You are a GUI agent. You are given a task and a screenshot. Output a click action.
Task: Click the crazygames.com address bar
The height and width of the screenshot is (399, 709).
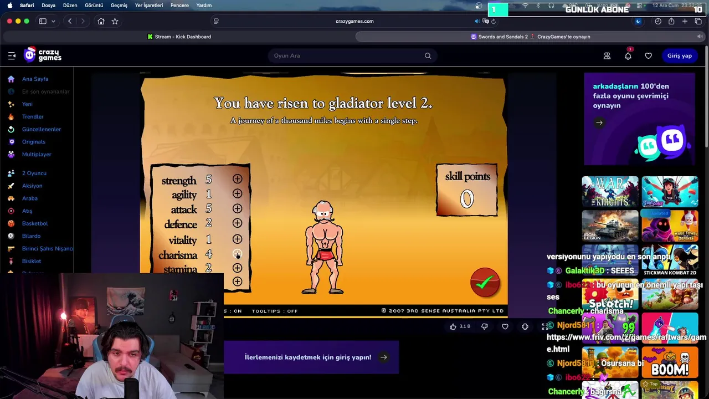354,21
